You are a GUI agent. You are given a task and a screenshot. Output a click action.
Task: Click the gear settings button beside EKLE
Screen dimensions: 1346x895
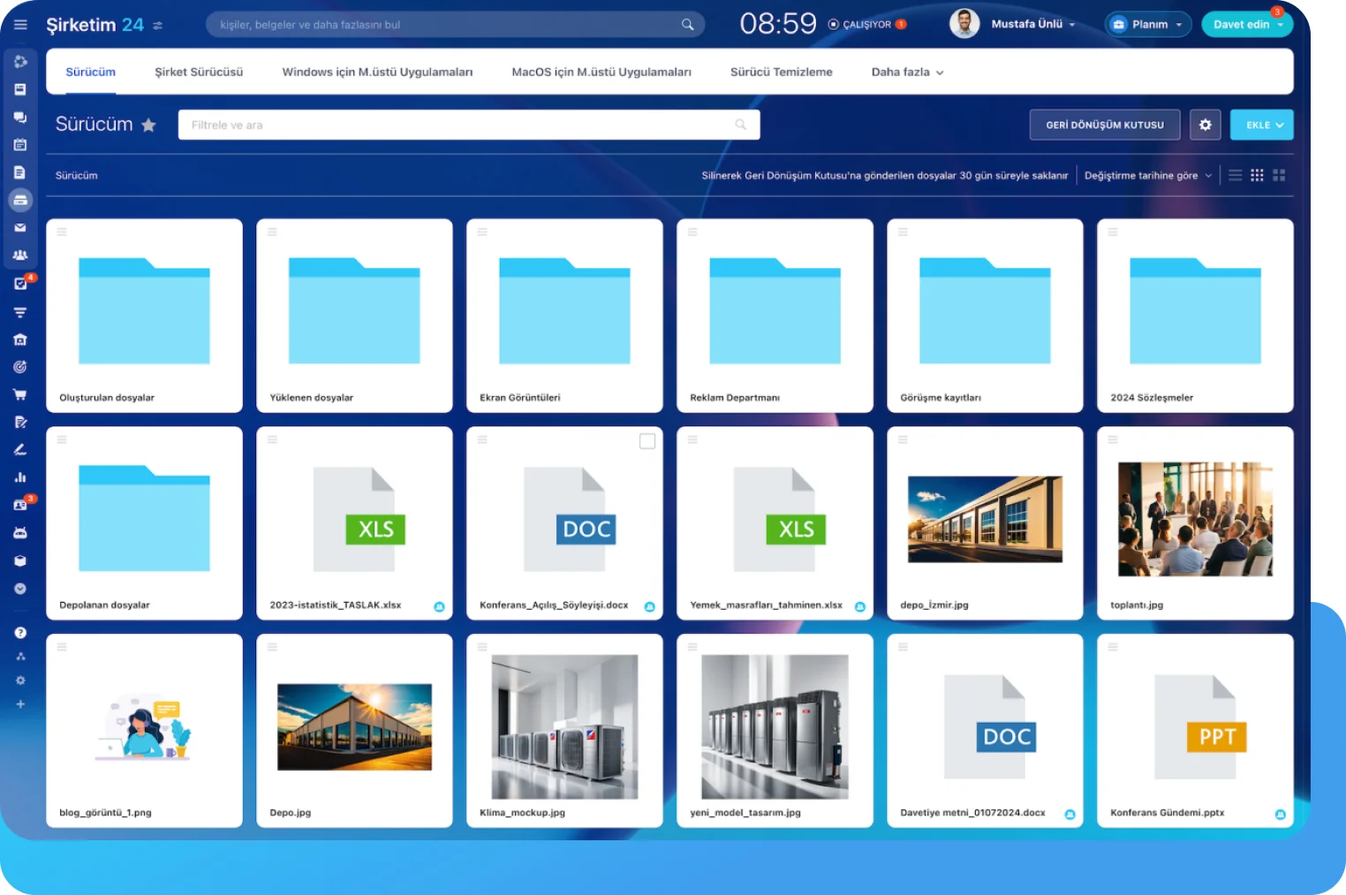1205,125
